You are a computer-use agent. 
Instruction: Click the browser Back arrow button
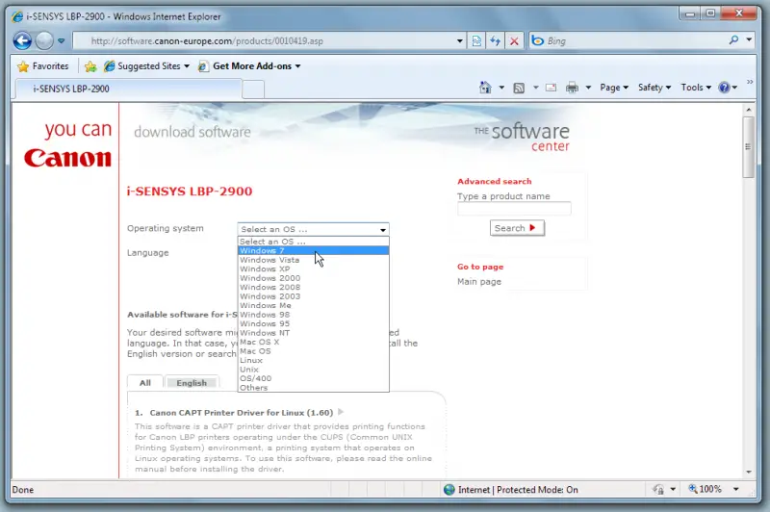point(22,40)
